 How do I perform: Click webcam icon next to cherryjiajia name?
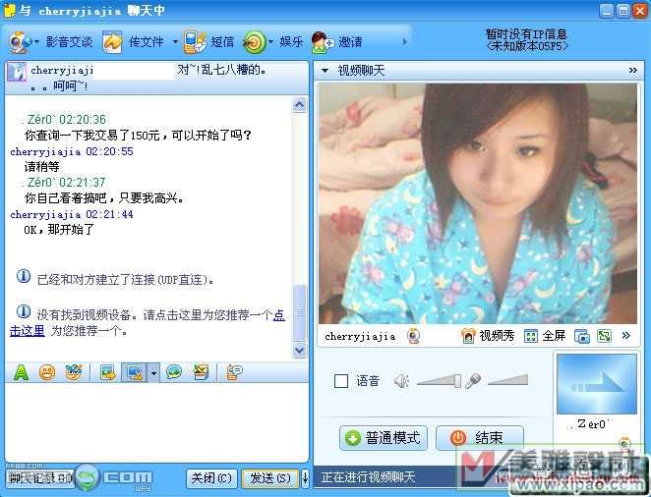pos(413,336)
